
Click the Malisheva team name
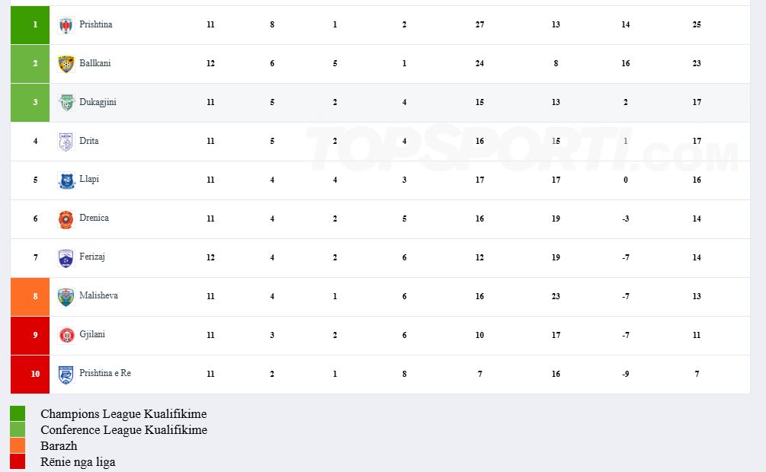click(x=98, y=296)
